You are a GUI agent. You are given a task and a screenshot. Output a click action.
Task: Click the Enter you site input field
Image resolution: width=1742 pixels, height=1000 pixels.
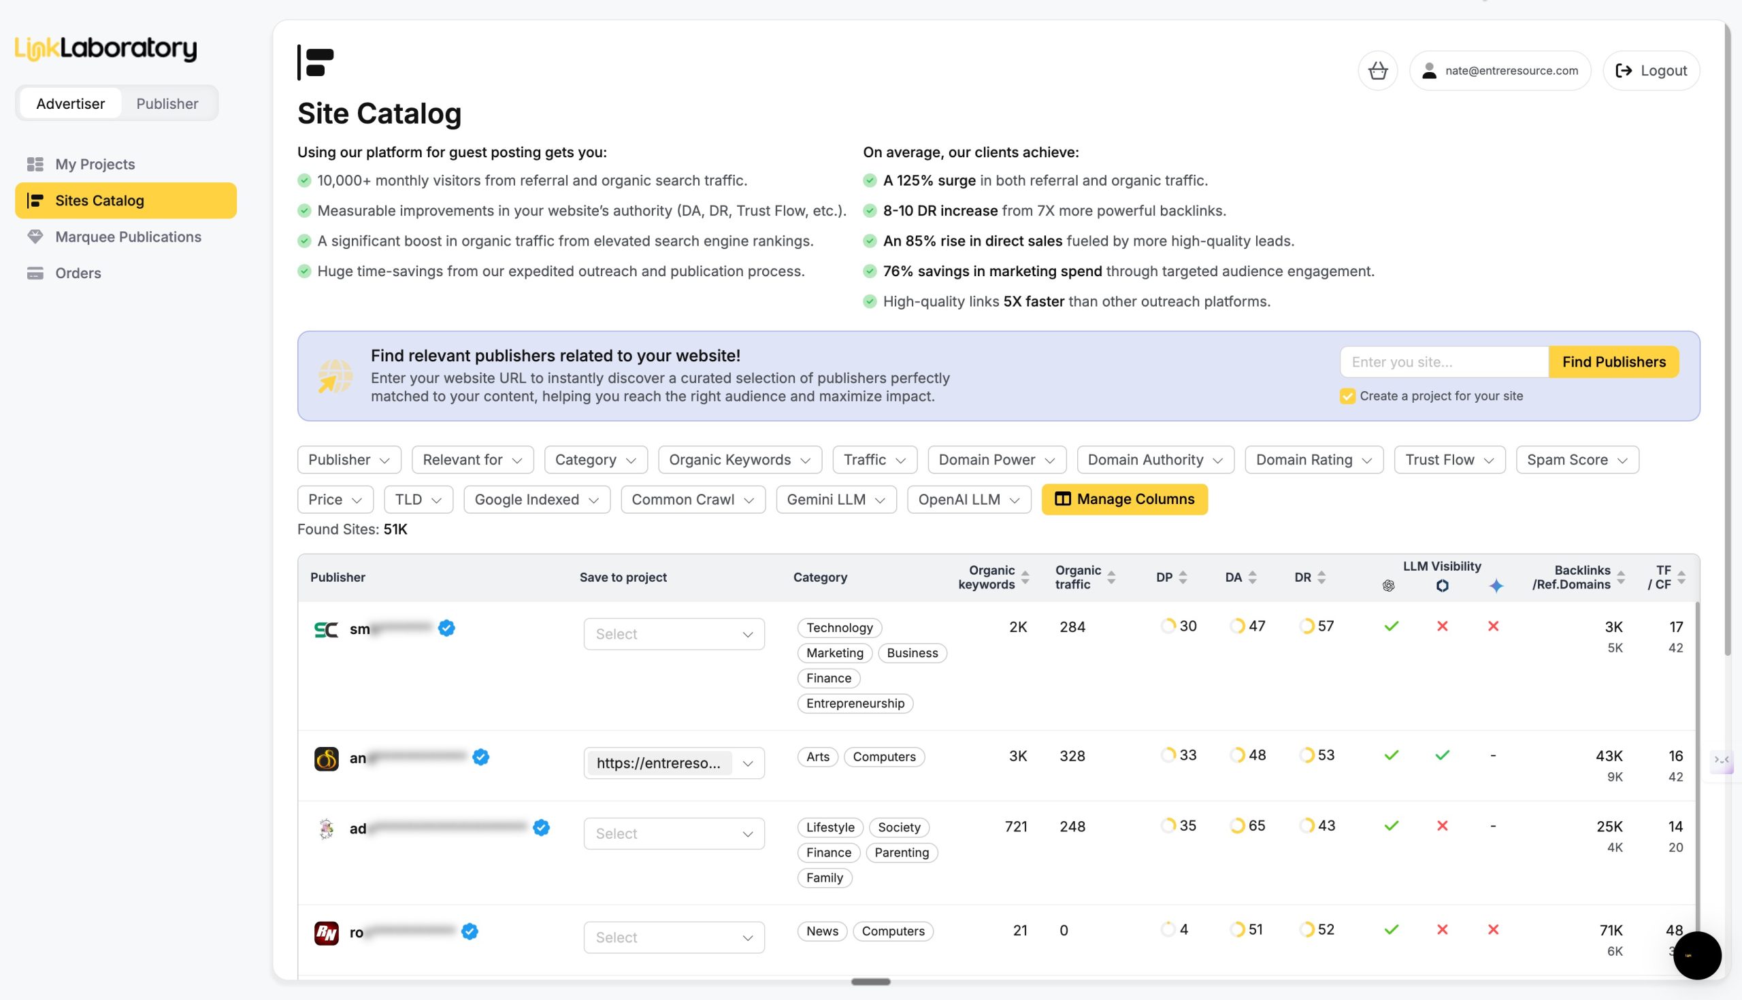coord(1443,362)
